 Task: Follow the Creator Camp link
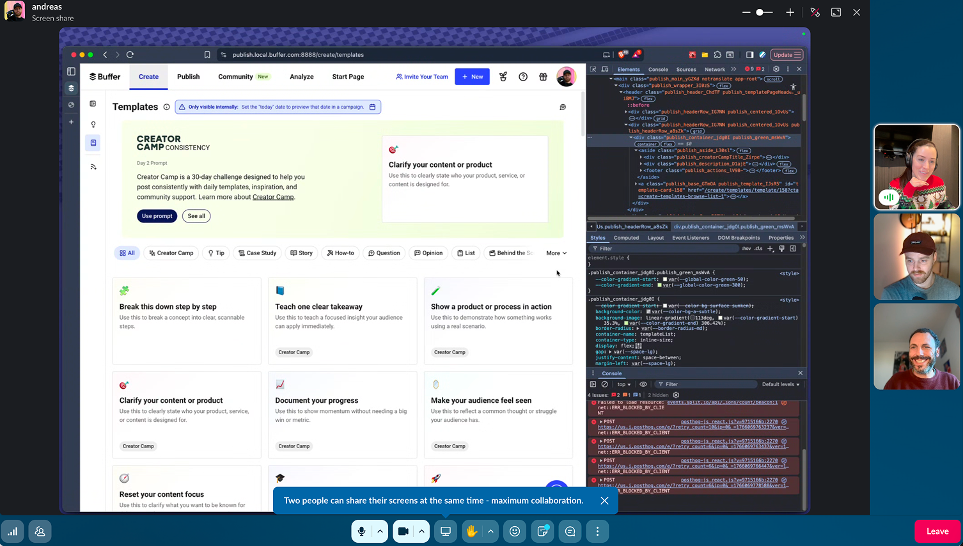tap(273, 197)
